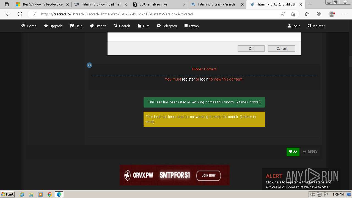Close the 308.hemelkeen.live tab
This screenshot has height=198, width=352.
coord(184,4)
